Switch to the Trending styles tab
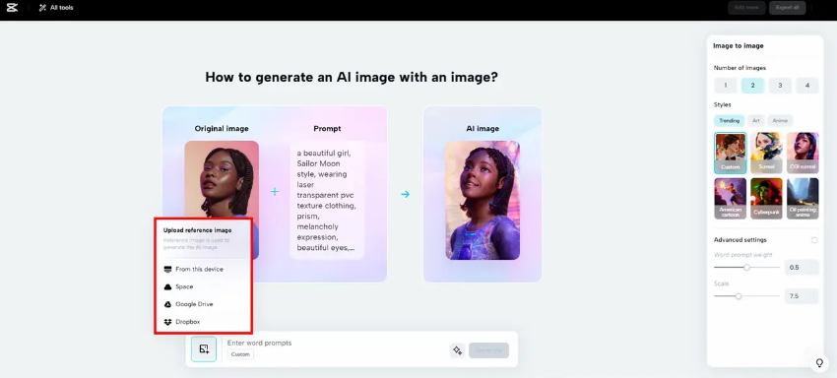Viewport: 837px width, 378px height. click(x=729, y=121)
